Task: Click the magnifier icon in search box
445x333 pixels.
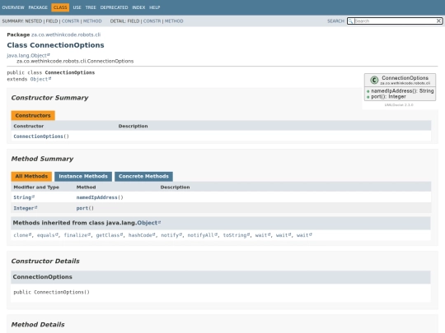Action: click(x=350, y=21)
